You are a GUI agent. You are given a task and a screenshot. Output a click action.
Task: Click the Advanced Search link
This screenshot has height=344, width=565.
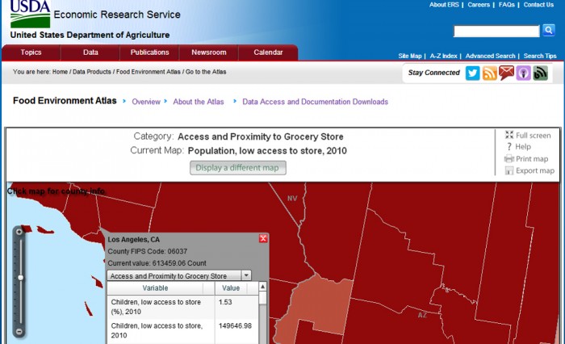point(491,56)
